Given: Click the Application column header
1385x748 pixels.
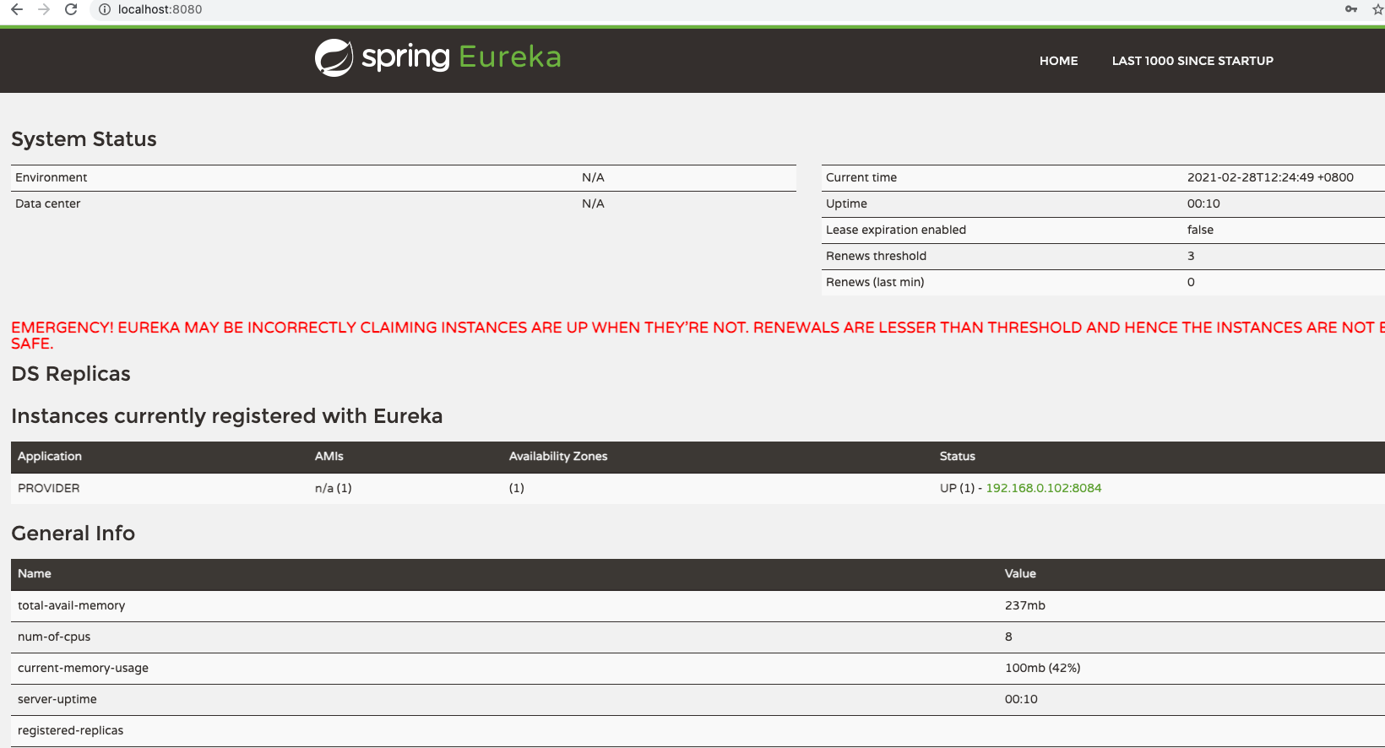Looking at the screenshot, I should (50, 456).
